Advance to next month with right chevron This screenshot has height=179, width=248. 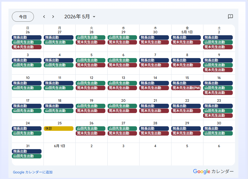coord(53,17)
